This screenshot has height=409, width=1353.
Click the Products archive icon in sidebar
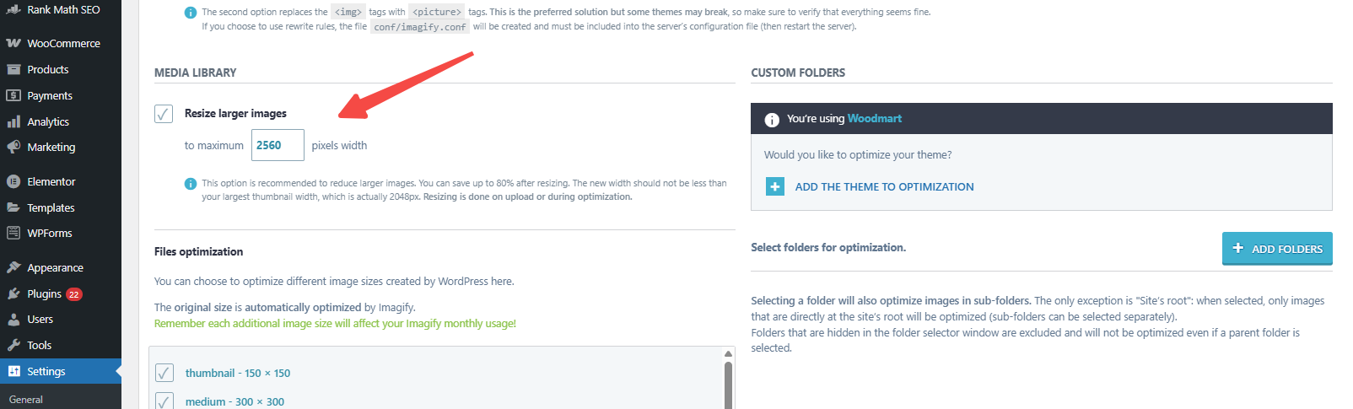tap(13, 69)
